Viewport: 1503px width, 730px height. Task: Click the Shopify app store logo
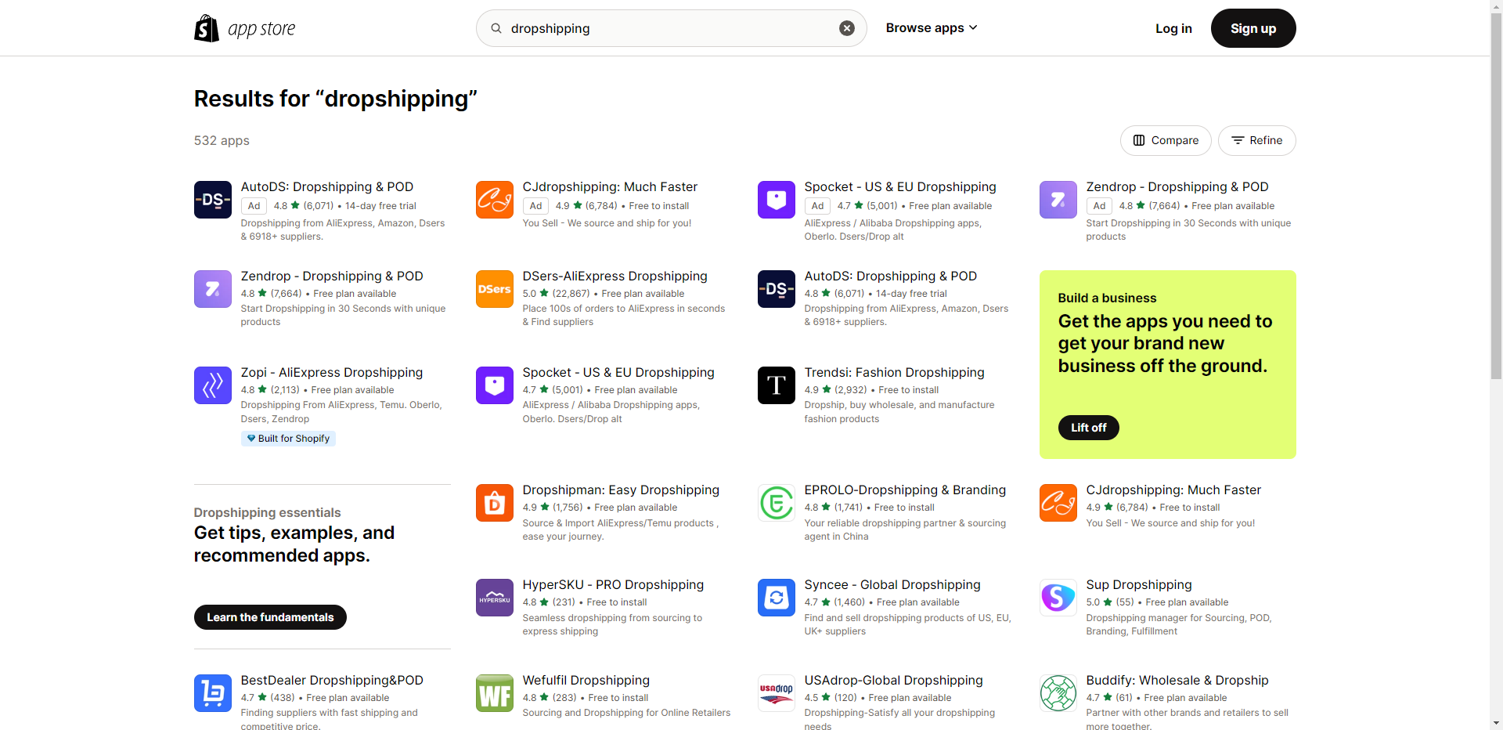[244, 28]
